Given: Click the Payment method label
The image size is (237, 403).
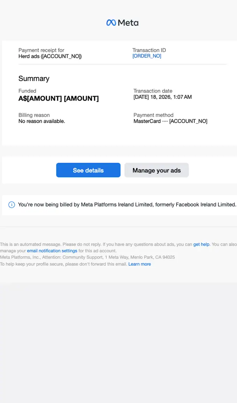Looking at the screenshot, I should click(153, 115).
